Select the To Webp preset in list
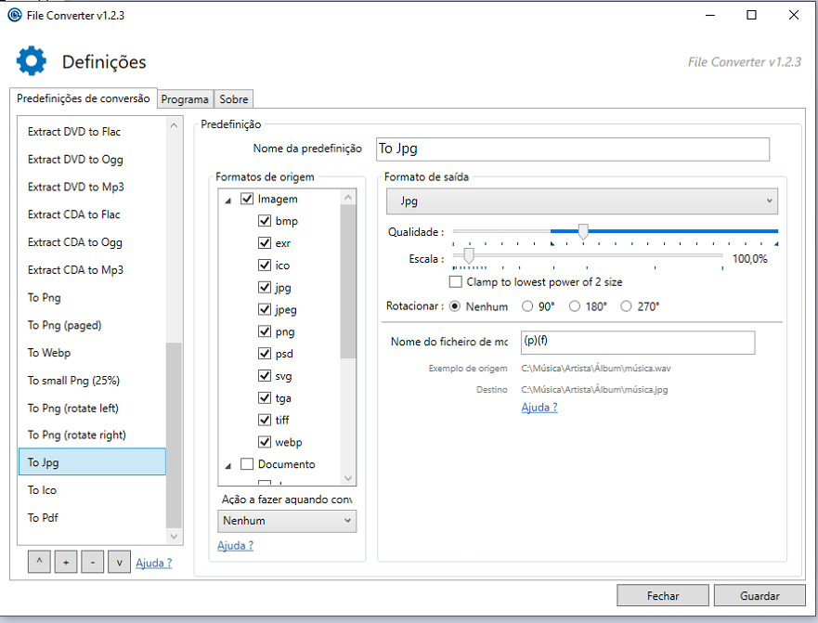Image resolution: width=818 pixels, height=623 pixels. point(49,353)
